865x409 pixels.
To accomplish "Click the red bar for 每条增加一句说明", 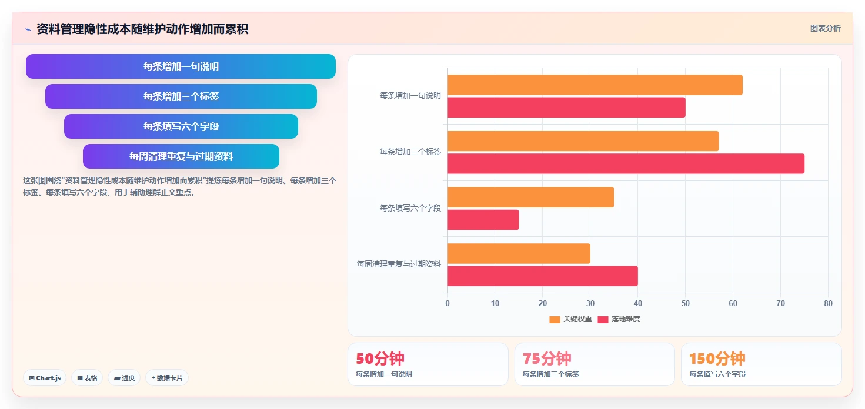I will click(566, 107).
